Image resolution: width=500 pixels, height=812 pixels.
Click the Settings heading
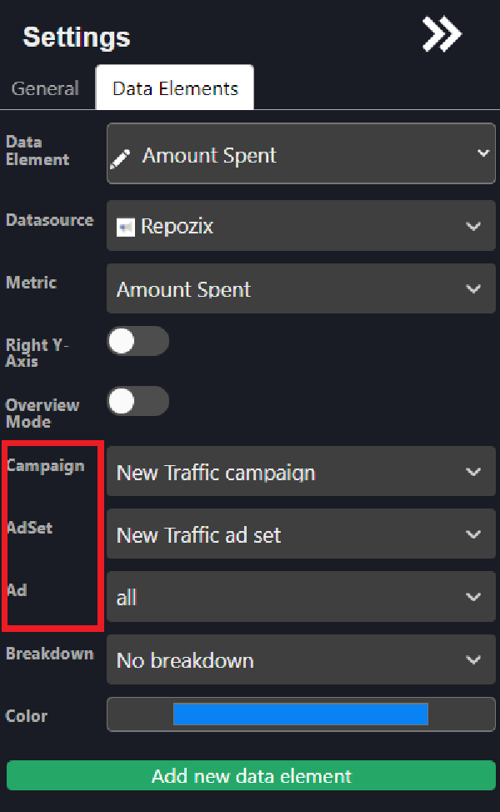76,37
